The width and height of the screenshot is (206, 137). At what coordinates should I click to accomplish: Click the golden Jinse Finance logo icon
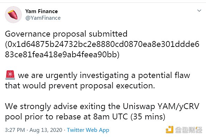[x=170, y=129]
